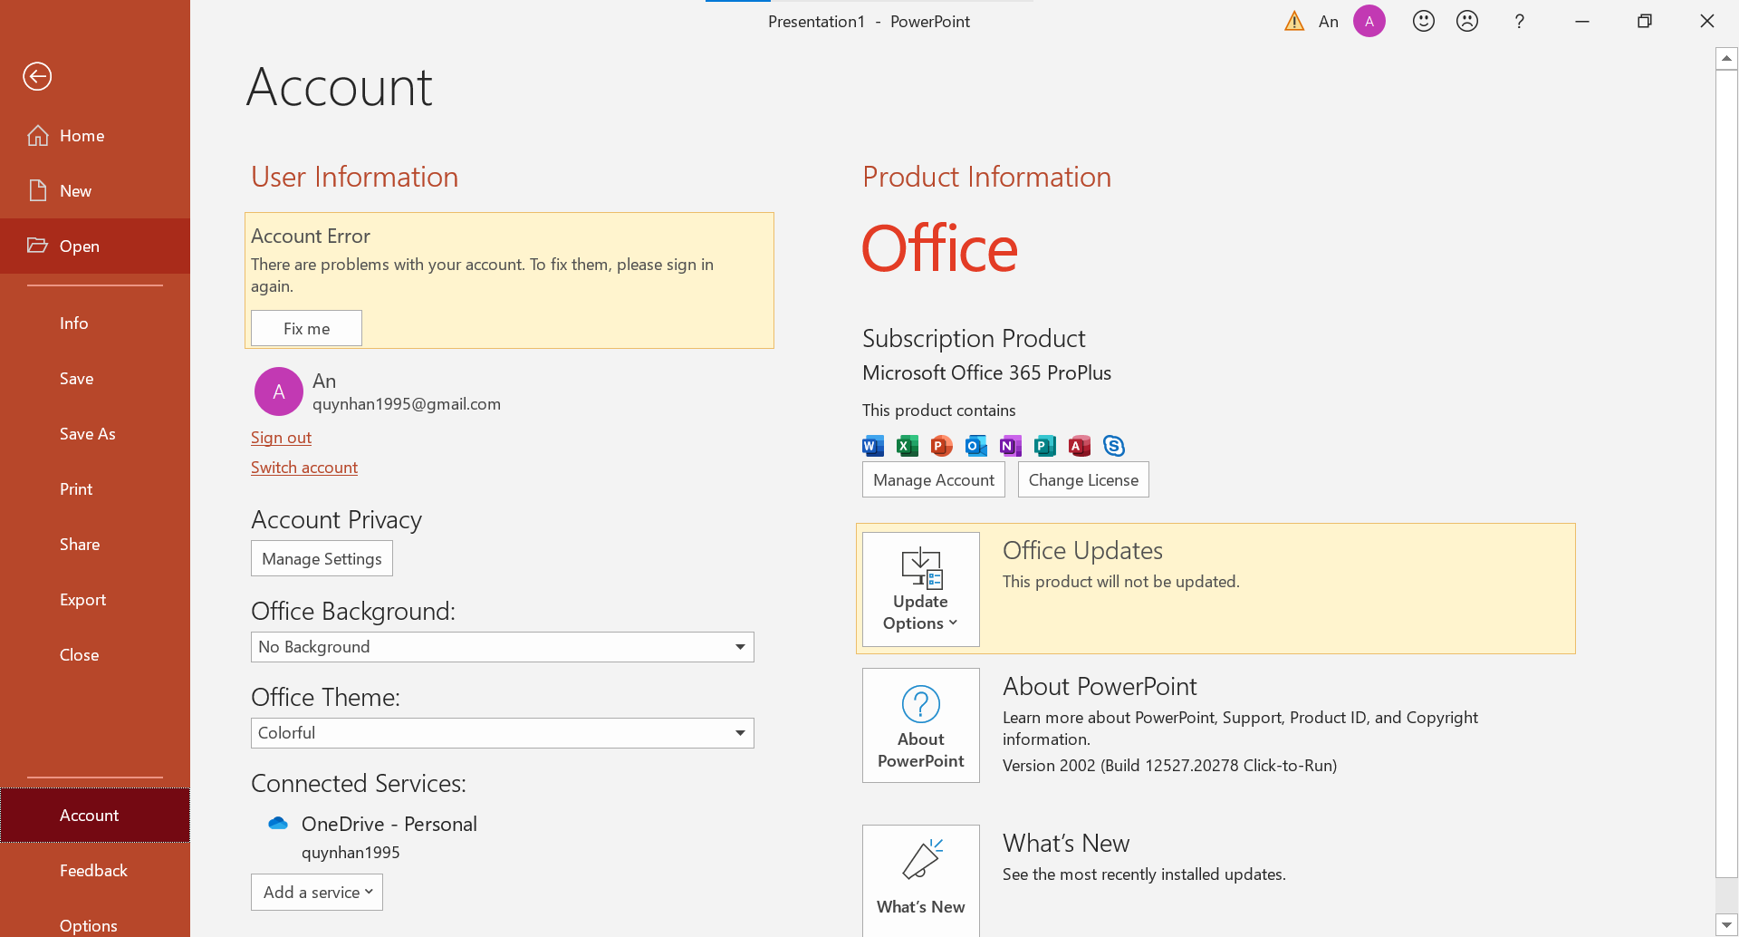Click the Word app icon

click(x=873, y=446)
